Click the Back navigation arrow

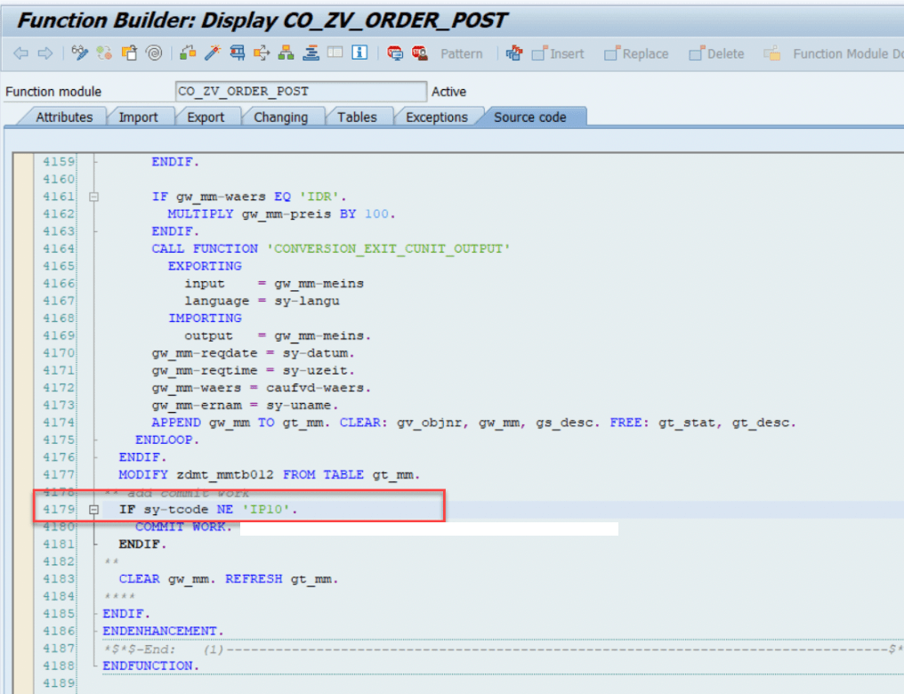point(20,53)
